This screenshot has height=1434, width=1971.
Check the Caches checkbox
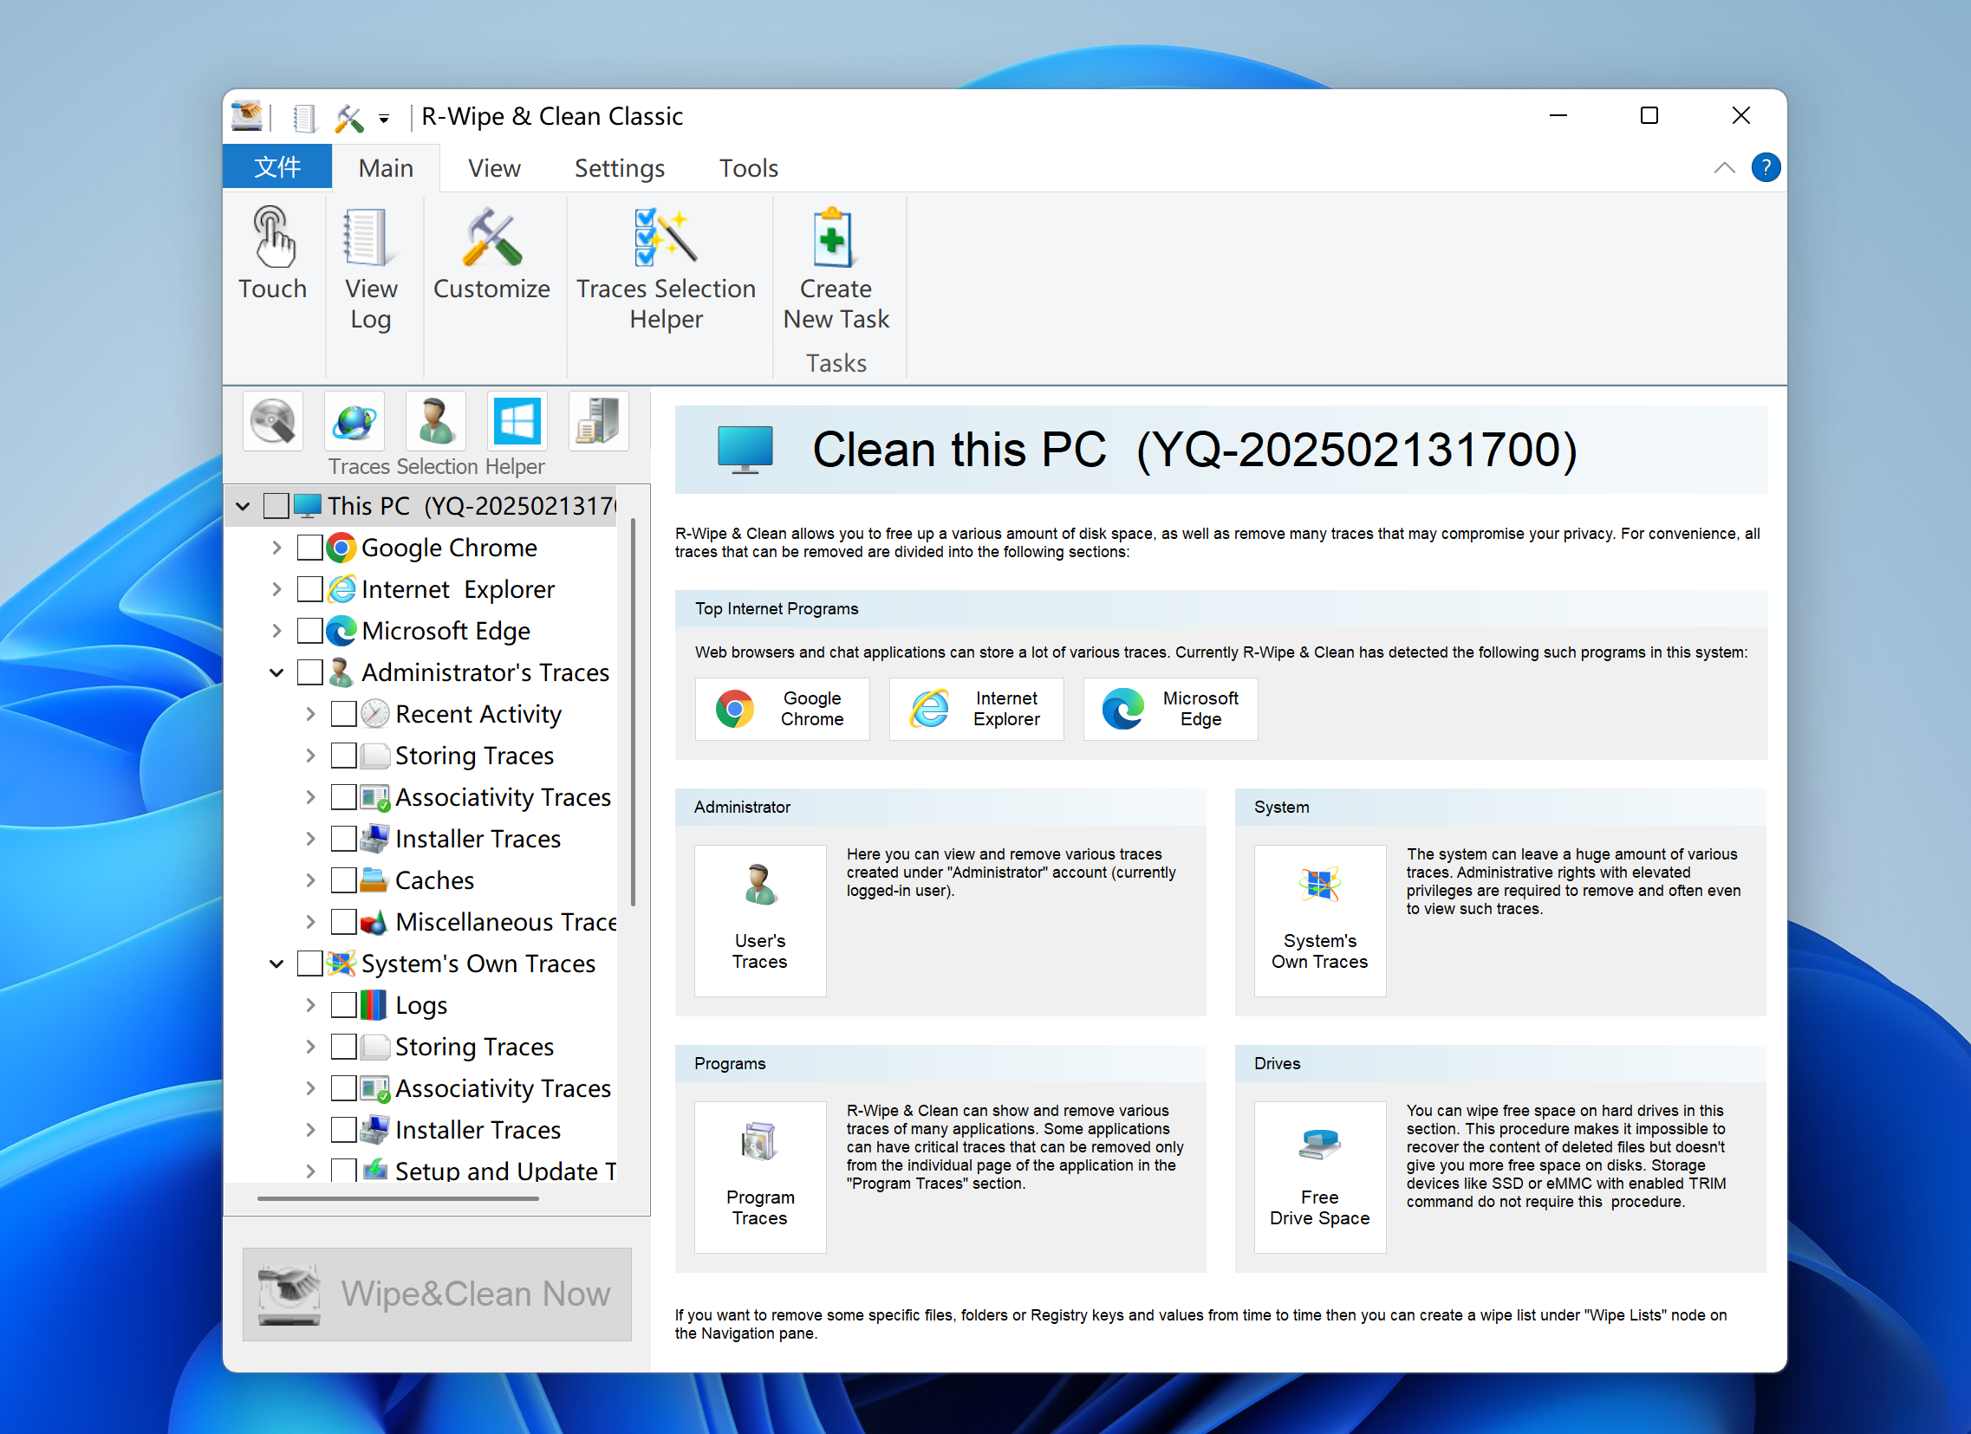[x=344, y=880]
